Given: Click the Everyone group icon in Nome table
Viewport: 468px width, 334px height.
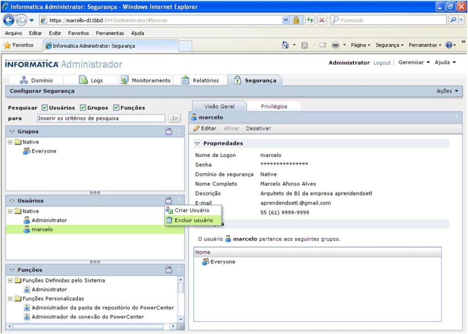Looking at the screenshot, I should (206, 262).
